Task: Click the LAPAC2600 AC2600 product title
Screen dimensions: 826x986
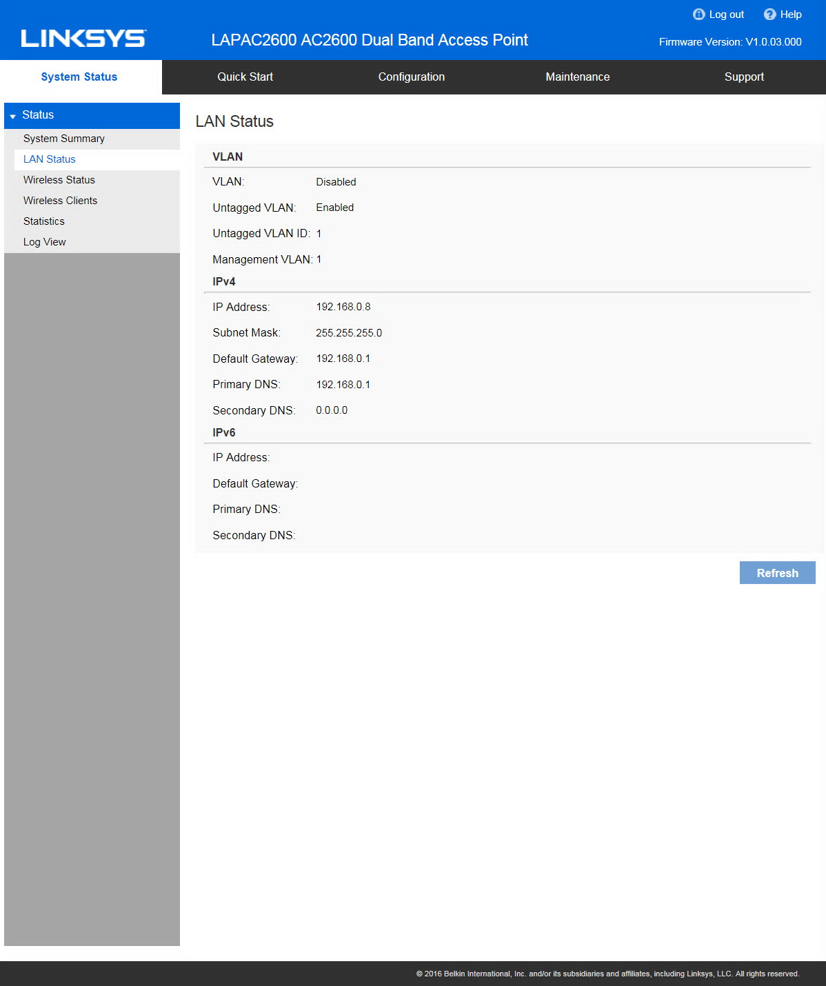Action: (x=370, y=40)
